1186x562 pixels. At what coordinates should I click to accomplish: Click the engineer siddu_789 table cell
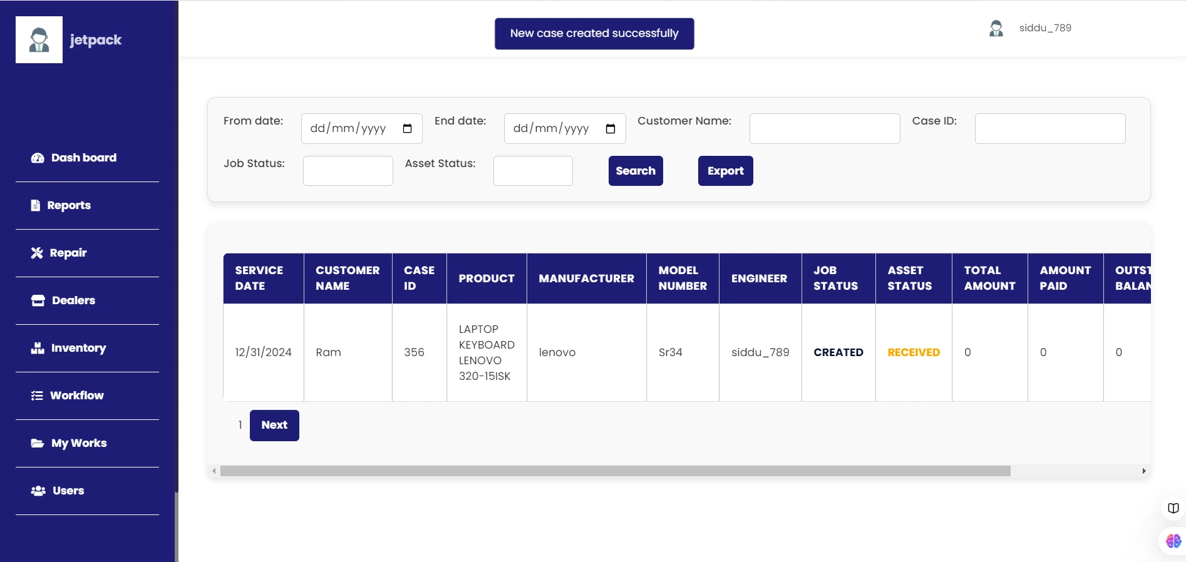(760, 352)
